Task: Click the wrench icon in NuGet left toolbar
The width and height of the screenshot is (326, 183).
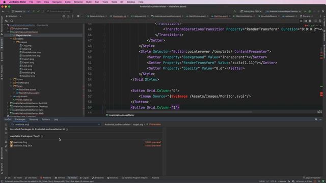Action: pos(6,146)
